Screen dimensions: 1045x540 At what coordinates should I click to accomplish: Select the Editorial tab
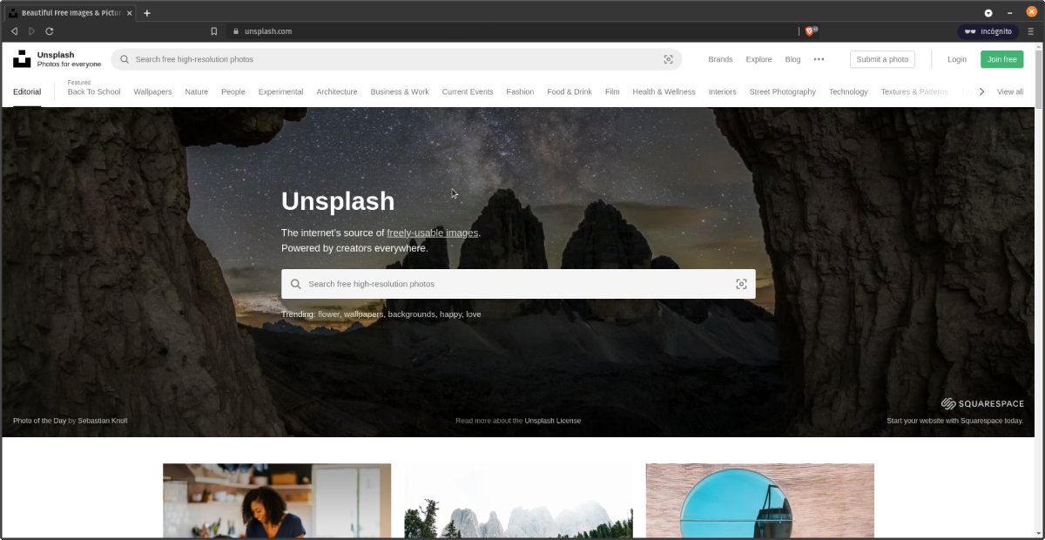pos(27,91)
